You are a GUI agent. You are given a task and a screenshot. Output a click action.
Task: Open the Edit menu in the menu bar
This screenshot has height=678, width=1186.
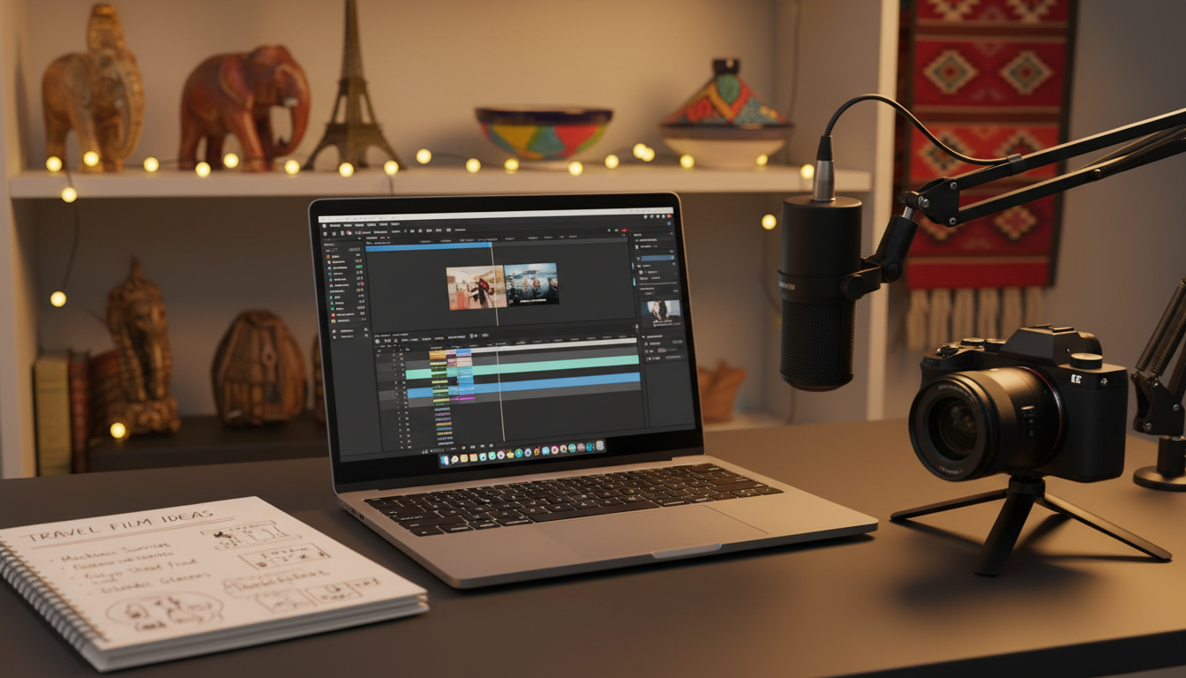pyautogui.click(x=347, y=225)
